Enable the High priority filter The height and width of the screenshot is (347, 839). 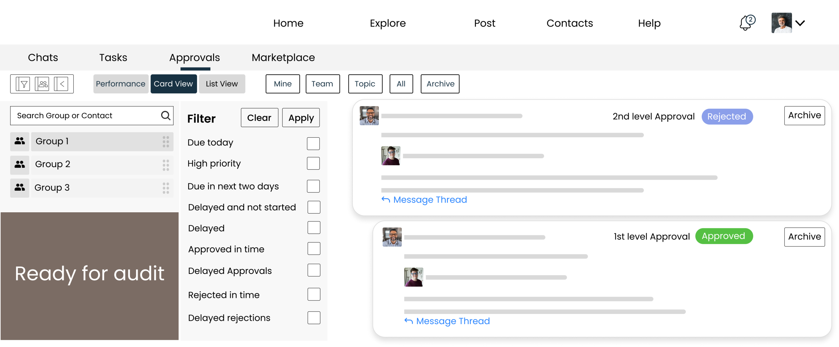313,163
